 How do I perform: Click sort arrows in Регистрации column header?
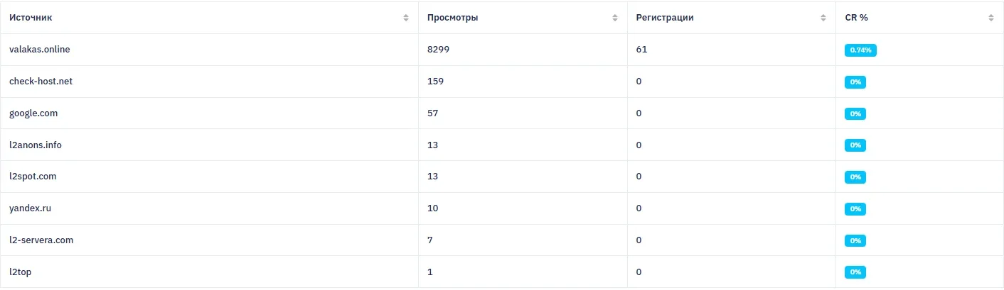(x=823, y=18)
